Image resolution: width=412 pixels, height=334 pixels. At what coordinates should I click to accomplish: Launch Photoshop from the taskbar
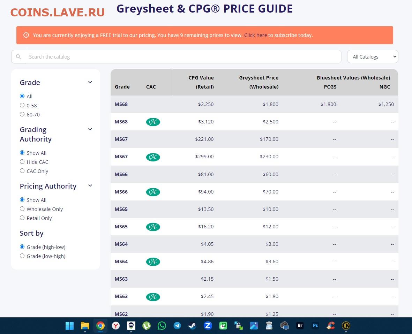click(x=315, y=326)
